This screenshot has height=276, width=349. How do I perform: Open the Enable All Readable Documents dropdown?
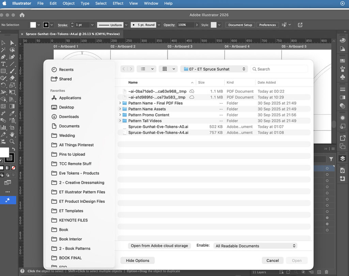click(255, 246)
